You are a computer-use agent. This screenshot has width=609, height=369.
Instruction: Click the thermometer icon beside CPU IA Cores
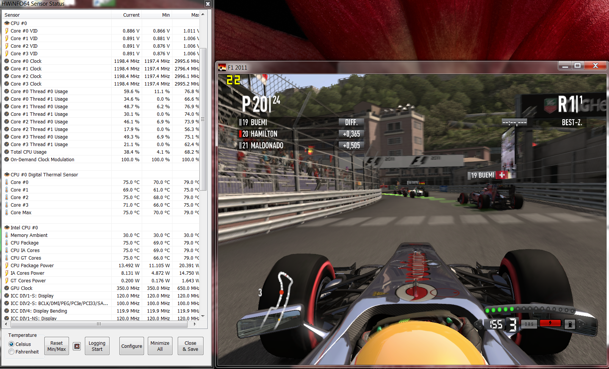(x=7, y=250)
